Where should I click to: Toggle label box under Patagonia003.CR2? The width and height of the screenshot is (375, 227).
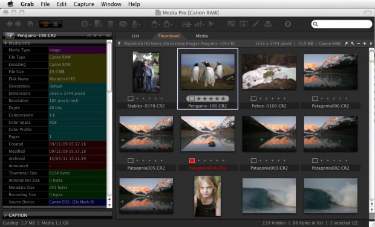pyautogui.click(x=253, y=161)
